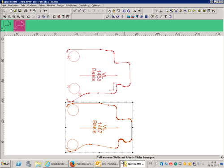
Task: Open the file explorer folder in taskbar
Action: click(x=38, y=164)
